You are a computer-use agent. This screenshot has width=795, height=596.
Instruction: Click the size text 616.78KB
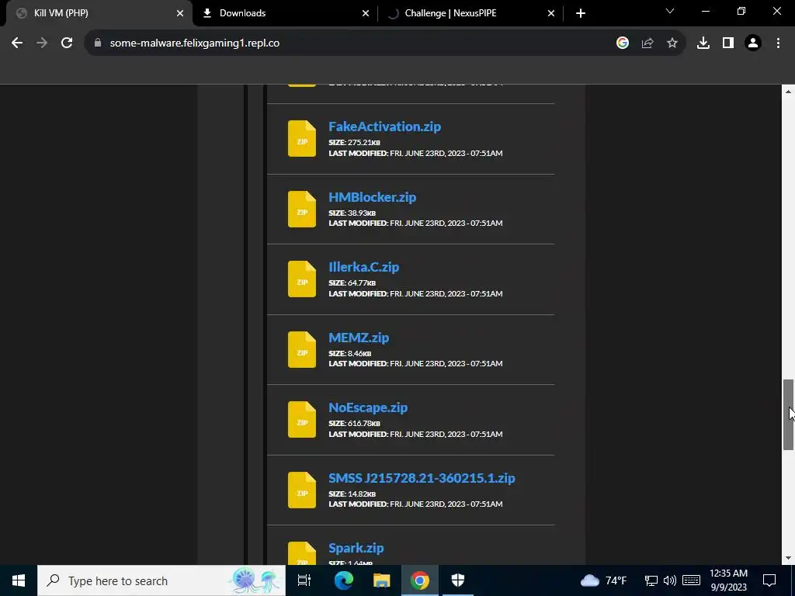pos(364,423)
